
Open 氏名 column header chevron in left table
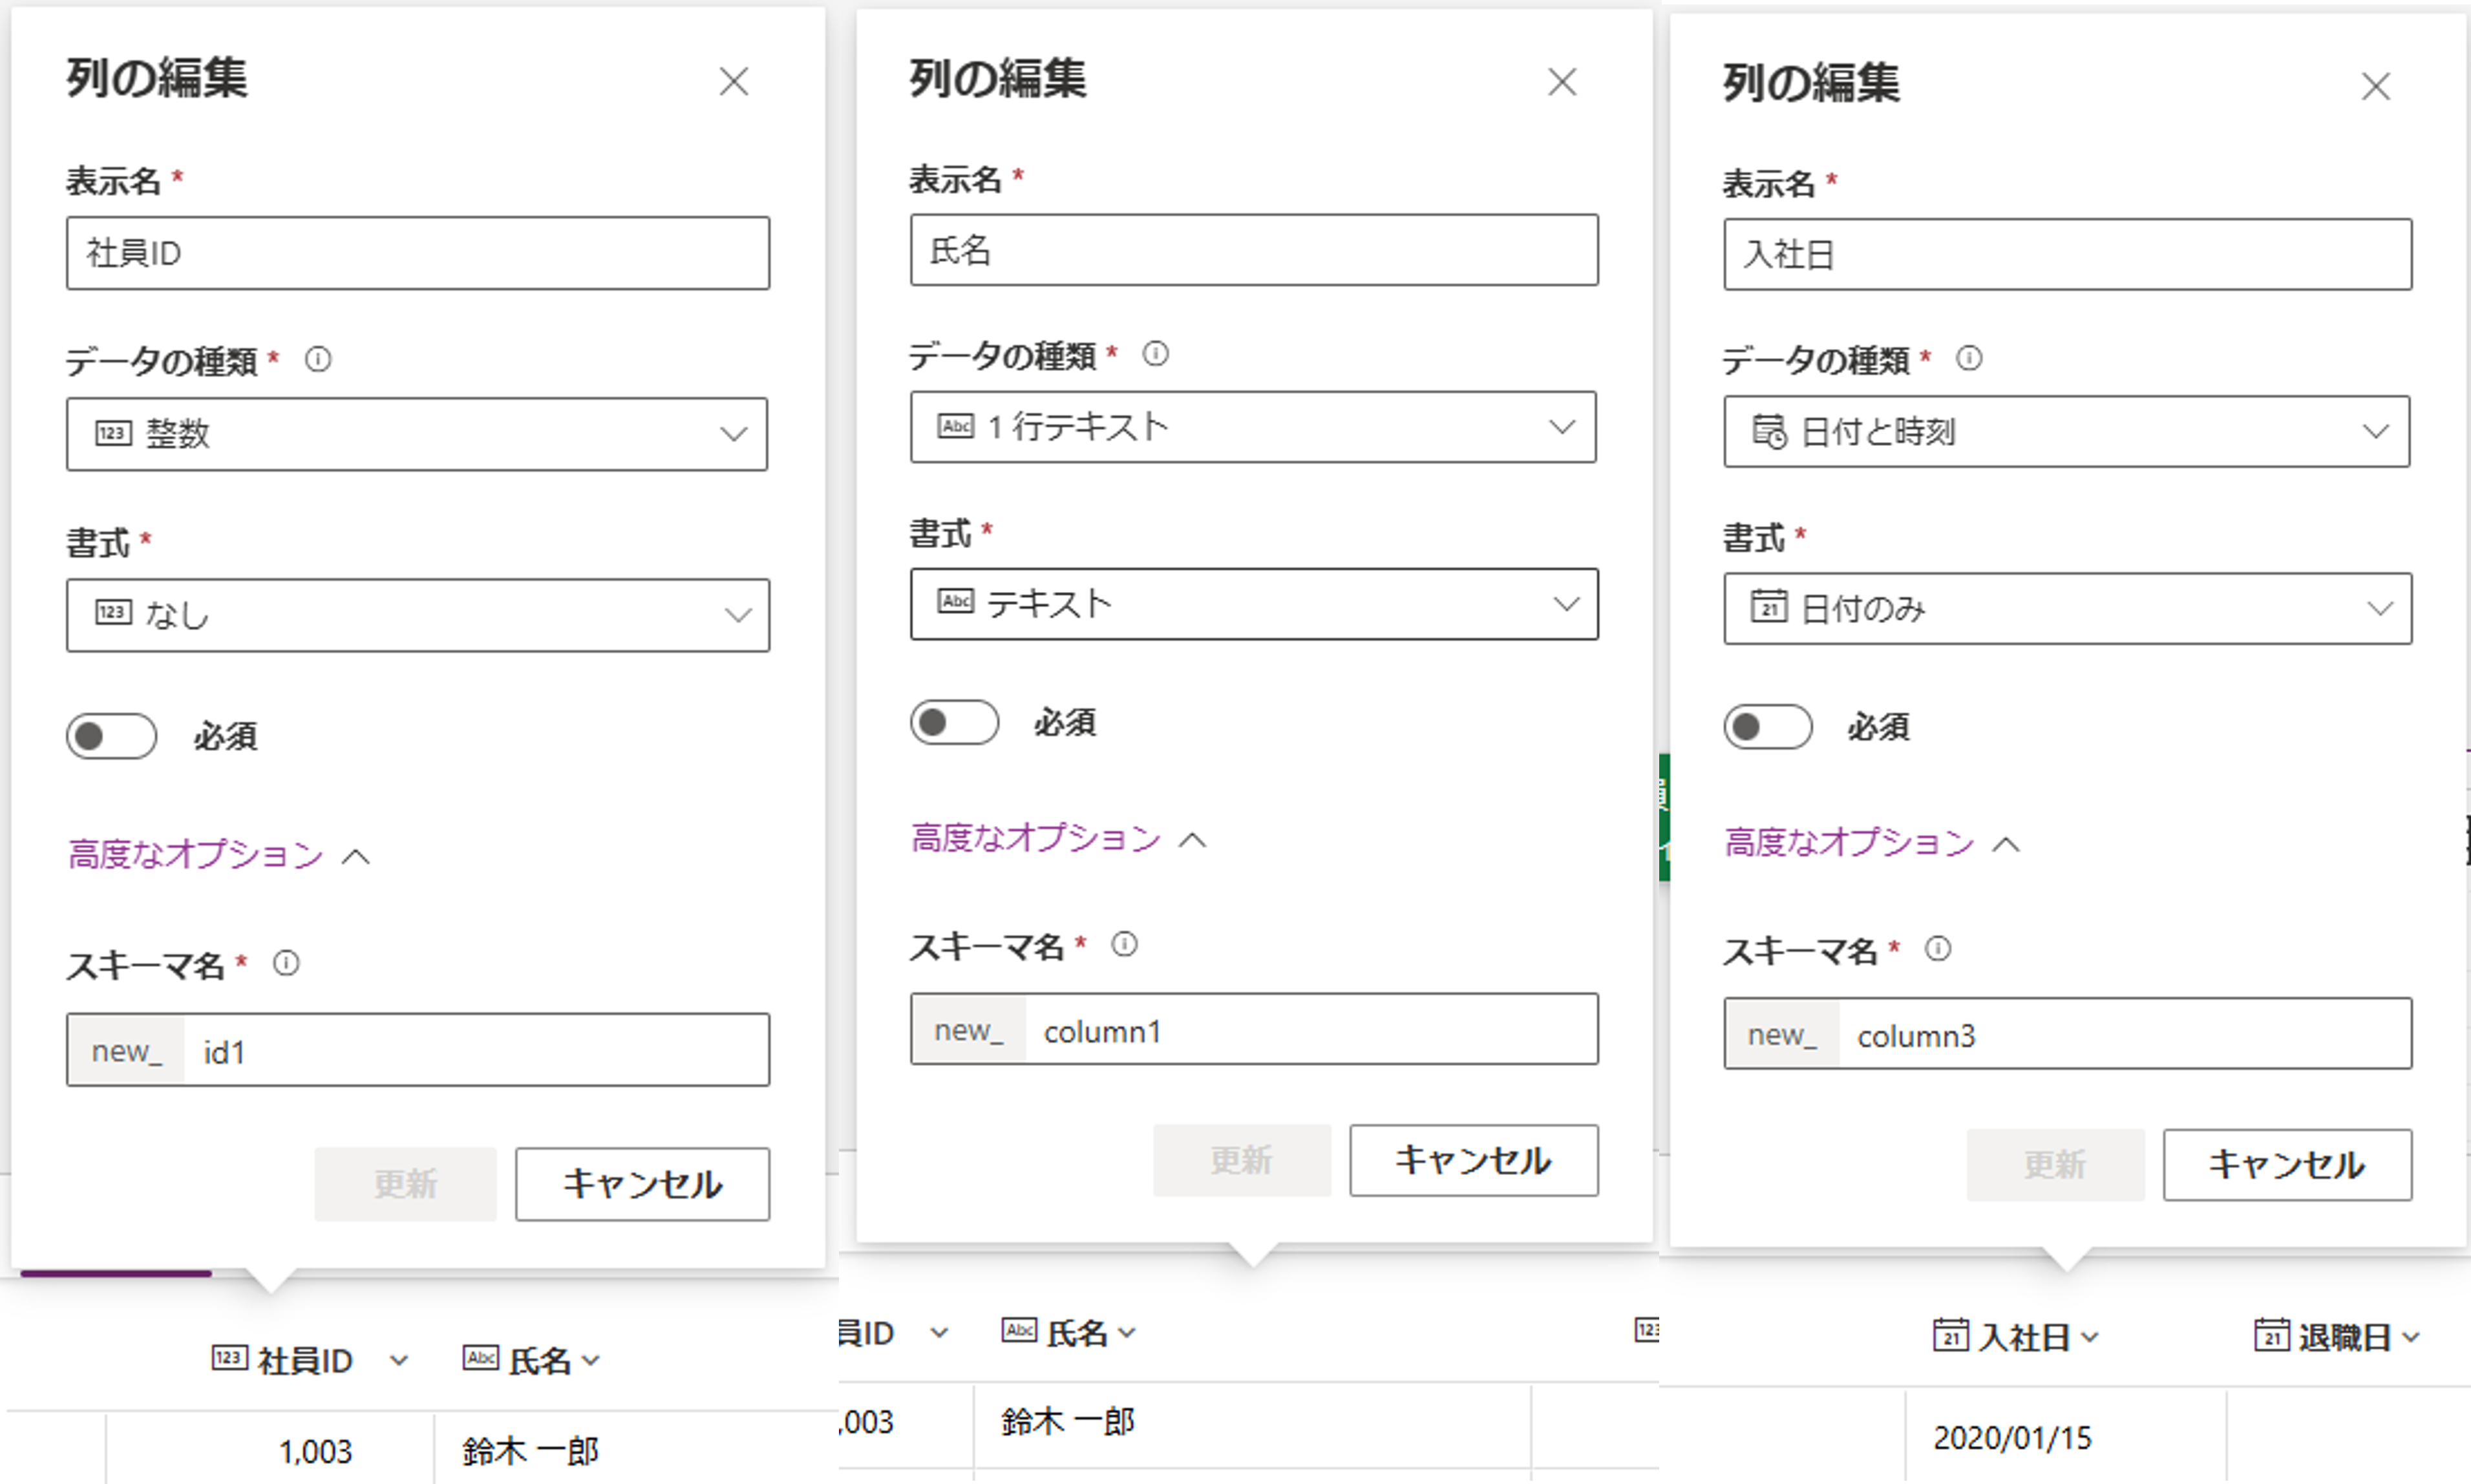pyautogui.click(x=591, y=1360)
